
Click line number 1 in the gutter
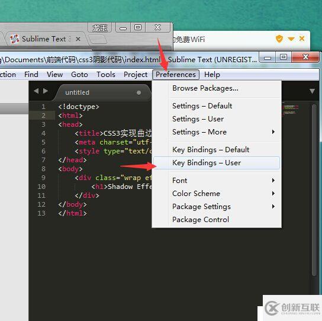point(43,107)
